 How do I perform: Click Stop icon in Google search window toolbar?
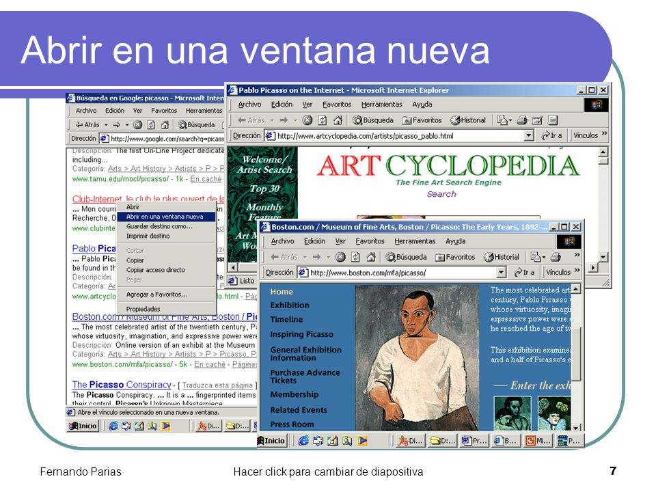pyautogui.click(x=137, y=124)
